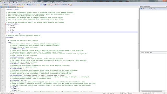Open Find with the binoculars icon
This screenshot has height=94, width=167.
(x=27, y=5)
